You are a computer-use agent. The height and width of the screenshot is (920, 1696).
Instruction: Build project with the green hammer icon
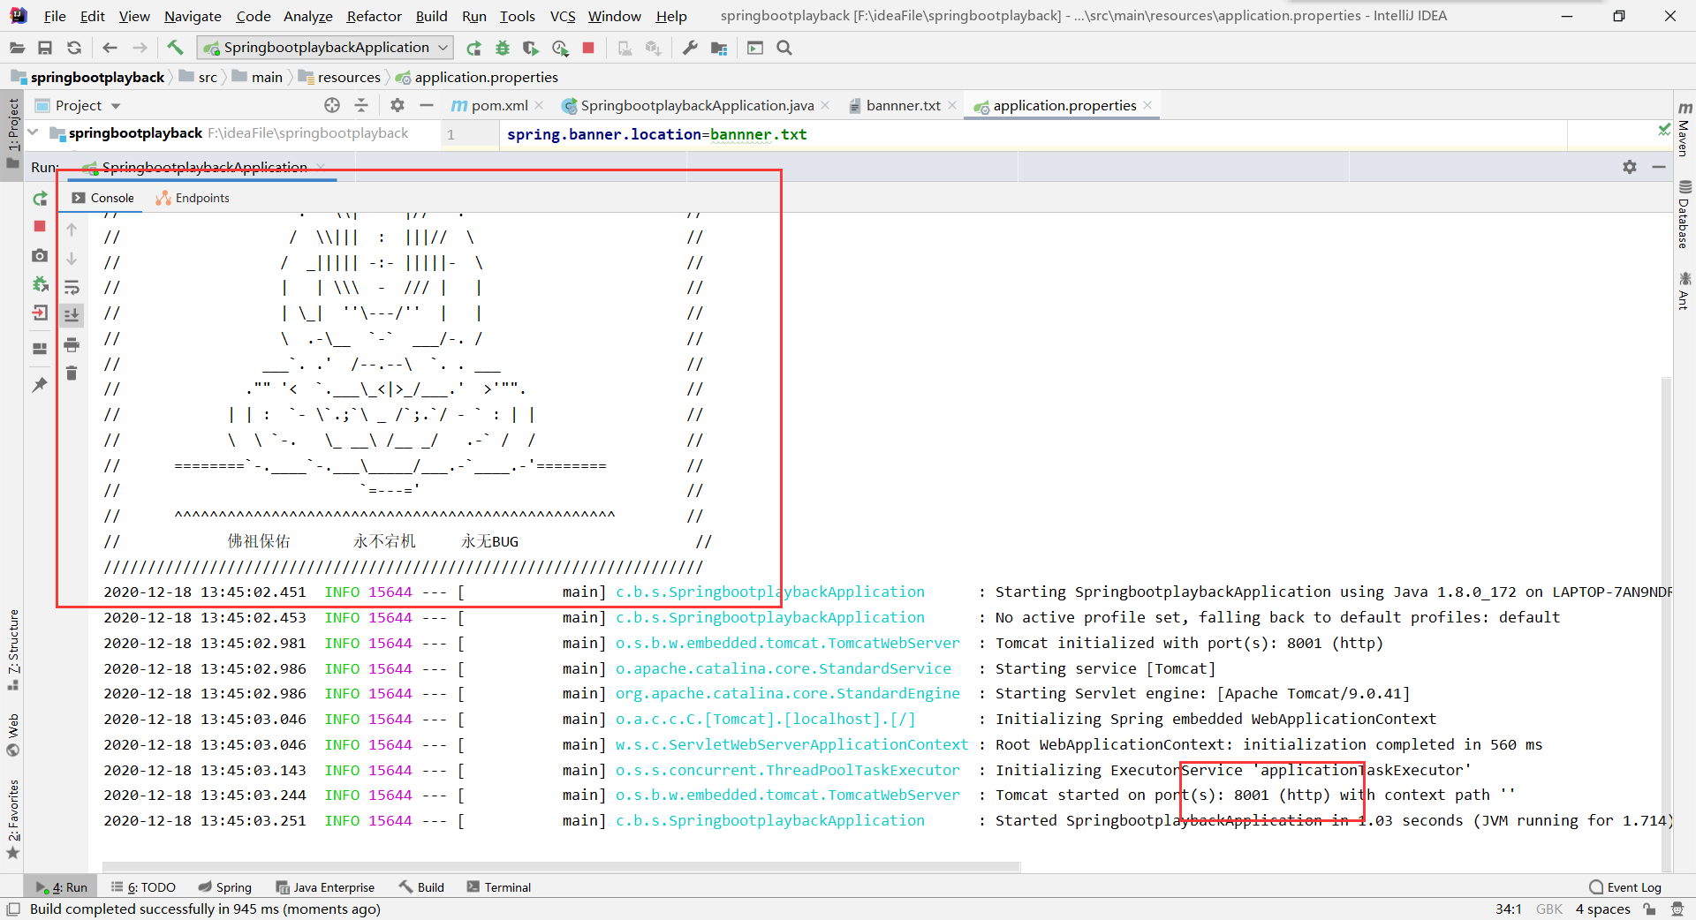click(x=175, y=48)
